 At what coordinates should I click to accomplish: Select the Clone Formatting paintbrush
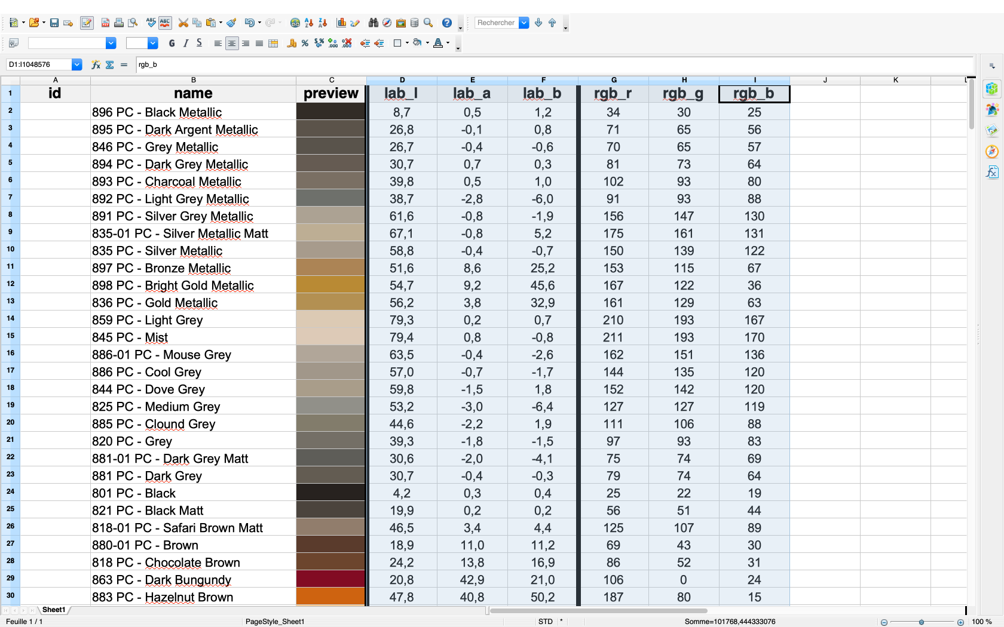pyautogui.click(x=231, y=23)
